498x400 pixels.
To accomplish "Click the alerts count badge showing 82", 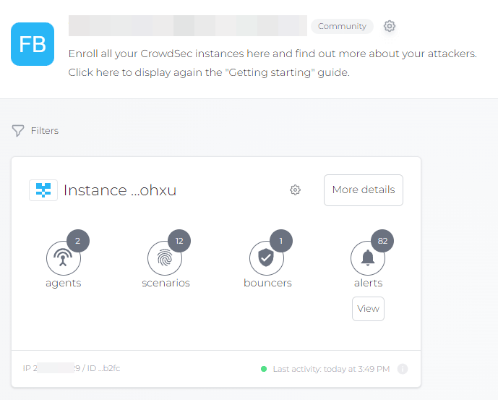I will [382, 241].
